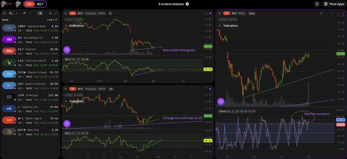Select NYCB New York row
347x159 pixels.
point(30,131)
